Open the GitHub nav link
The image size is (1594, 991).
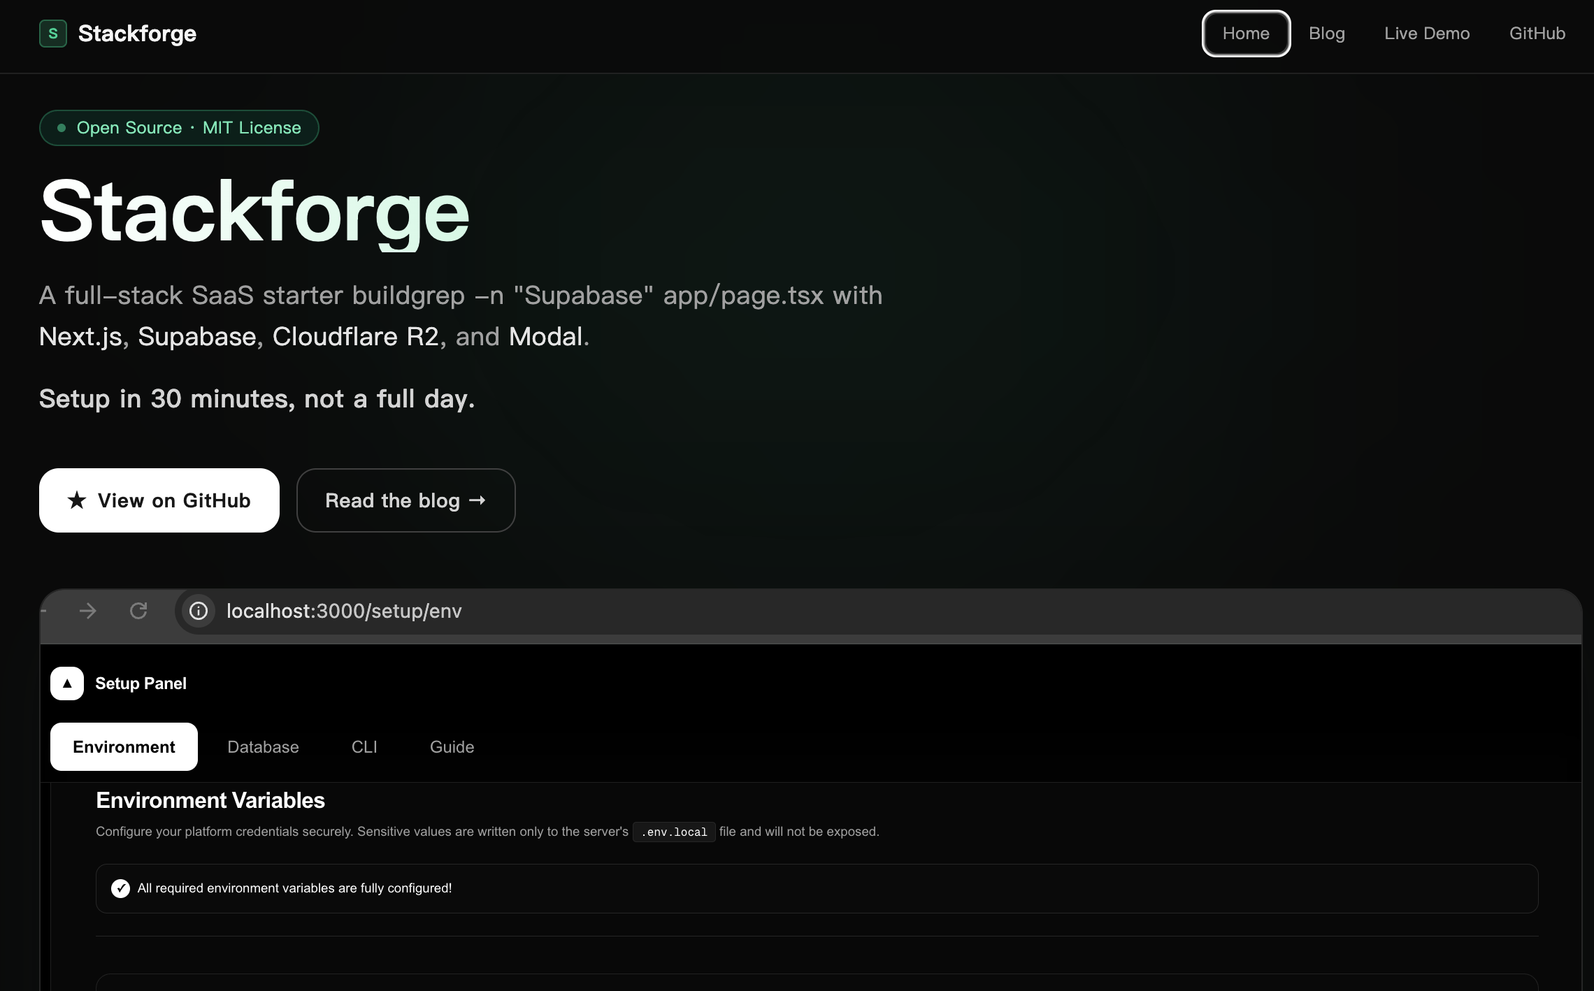click(1537, 34)
